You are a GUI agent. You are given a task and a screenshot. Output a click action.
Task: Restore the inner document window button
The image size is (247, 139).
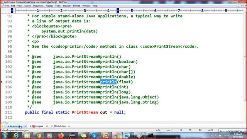(242, 6)
